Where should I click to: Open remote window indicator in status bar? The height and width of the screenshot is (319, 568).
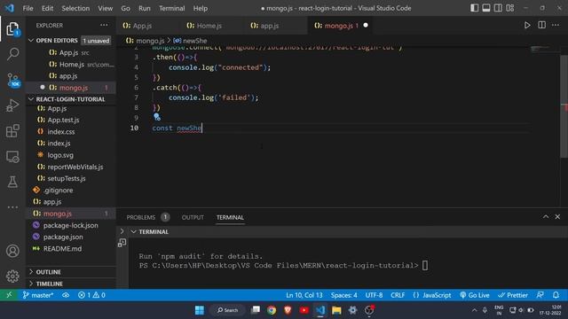[9, 295]
